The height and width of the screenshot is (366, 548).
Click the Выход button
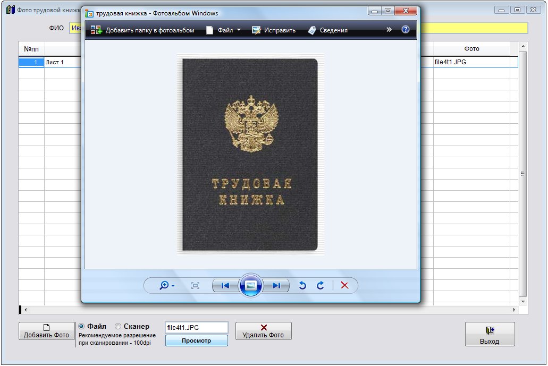pyautogui.click(x=490, y=334)
